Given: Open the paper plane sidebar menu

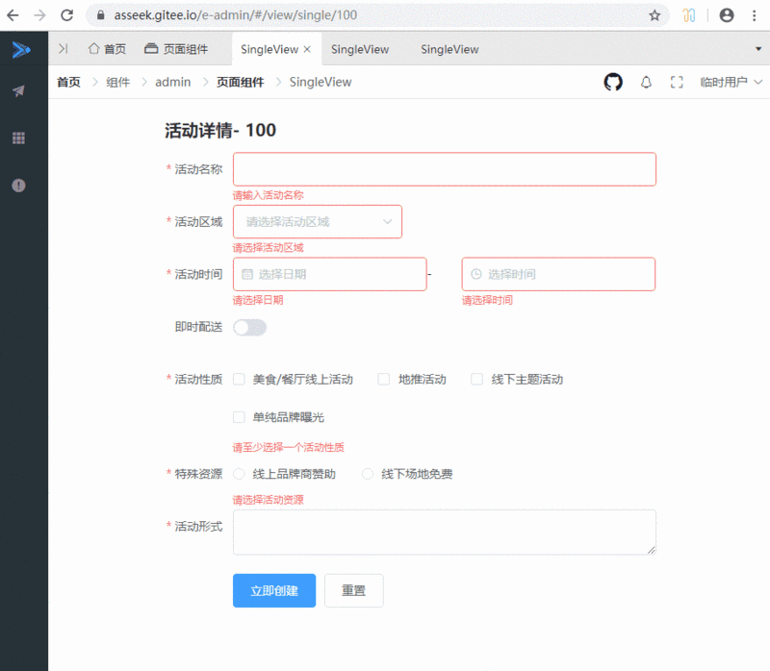Looking at the screenshot, I should pyautogui.click(x=18, y=90).
